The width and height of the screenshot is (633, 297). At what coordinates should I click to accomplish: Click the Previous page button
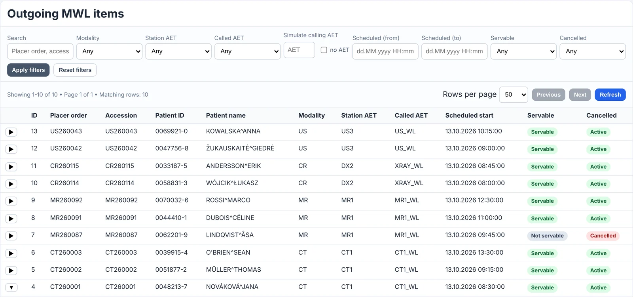[548, 95]
